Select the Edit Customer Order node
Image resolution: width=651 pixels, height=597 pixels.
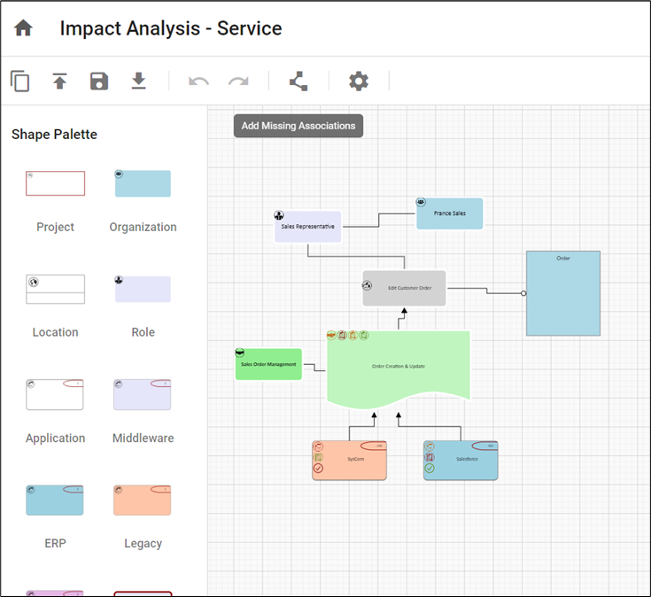coord(404,288)
